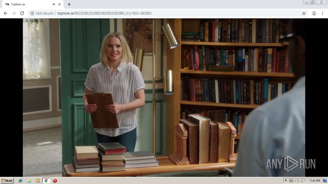328x184 pixels.
Task: Restore down the Chrome window
Action: (313, 2)
